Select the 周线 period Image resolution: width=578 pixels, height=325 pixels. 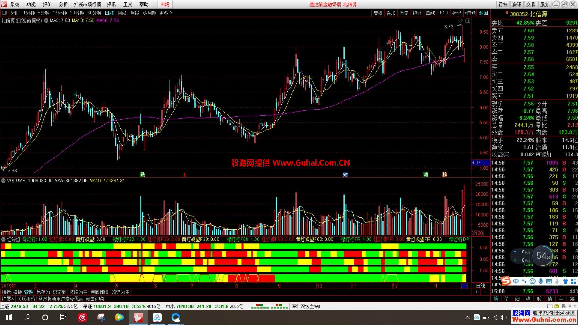click(122, 13)
